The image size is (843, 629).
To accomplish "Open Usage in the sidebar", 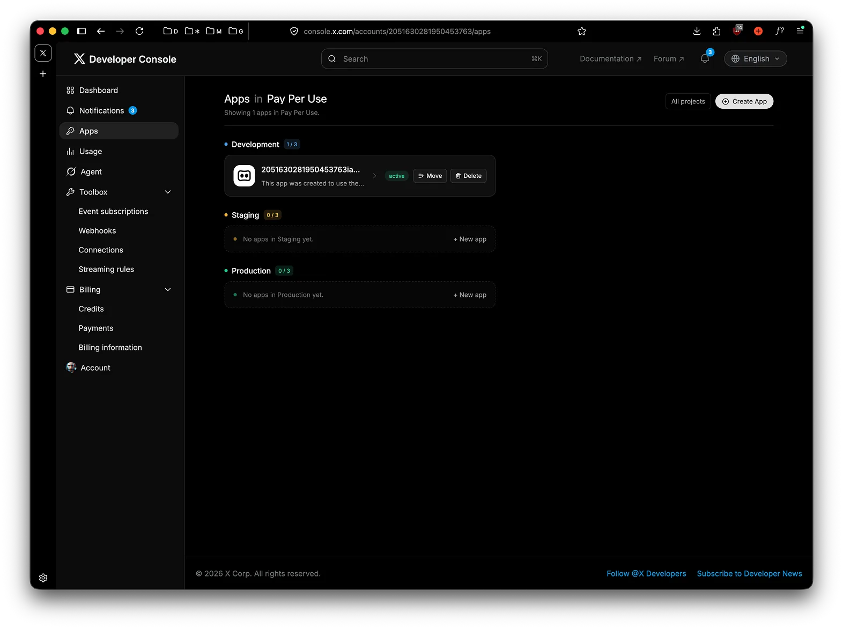I will click(119, 151).
